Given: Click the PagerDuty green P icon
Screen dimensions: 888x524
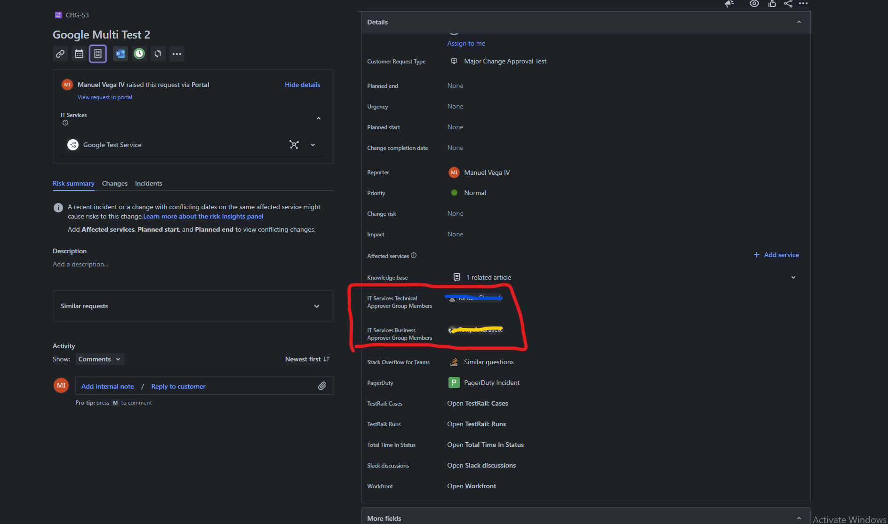Looking at the screenshot, I should click(454, 383).
